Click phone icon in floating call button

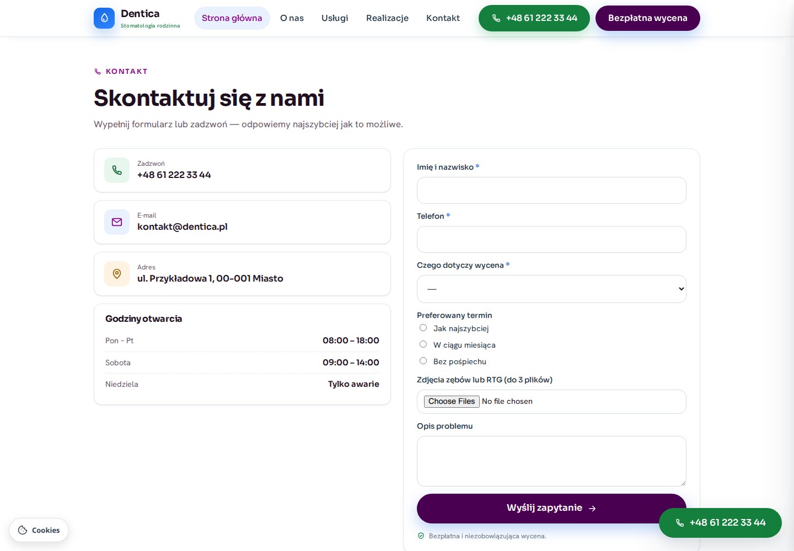680,523
